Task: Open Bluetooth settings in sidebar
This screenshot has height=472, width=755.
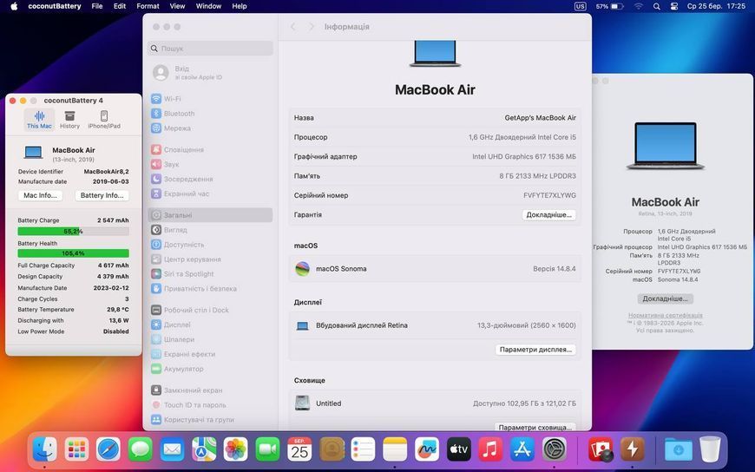Action: pyautogui.click(x=210, y=114)
